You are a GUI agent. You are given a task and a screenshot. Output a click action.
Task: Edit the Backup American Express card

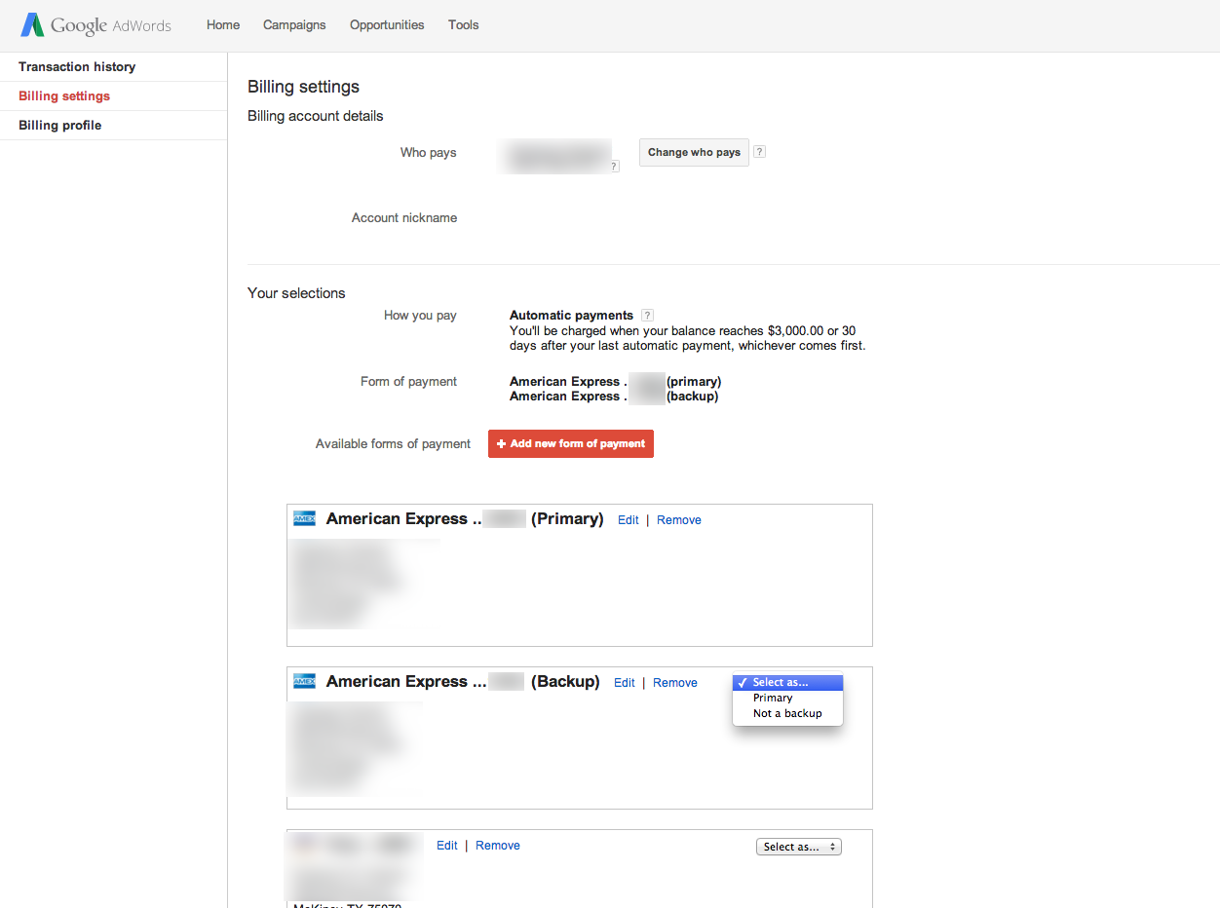click(x=625, y=683)
